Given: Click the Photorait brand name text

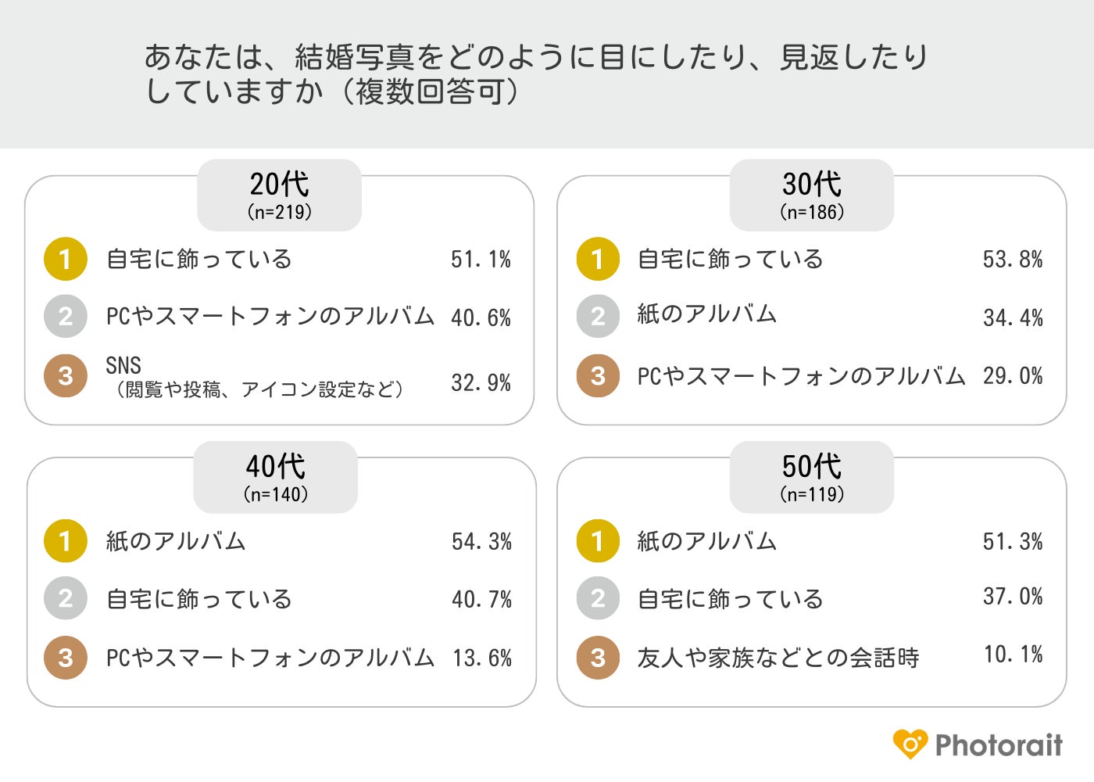Looking at the screenshot, I should click(999, 745).
